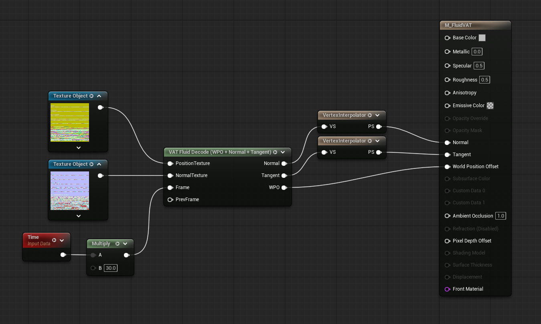
Task: Toggle preview on the lavender Texture Object node
Action: coord(91,164)
